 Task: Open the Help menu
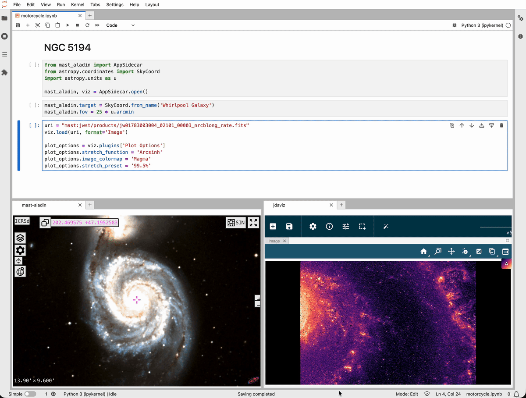click(135, 4)
